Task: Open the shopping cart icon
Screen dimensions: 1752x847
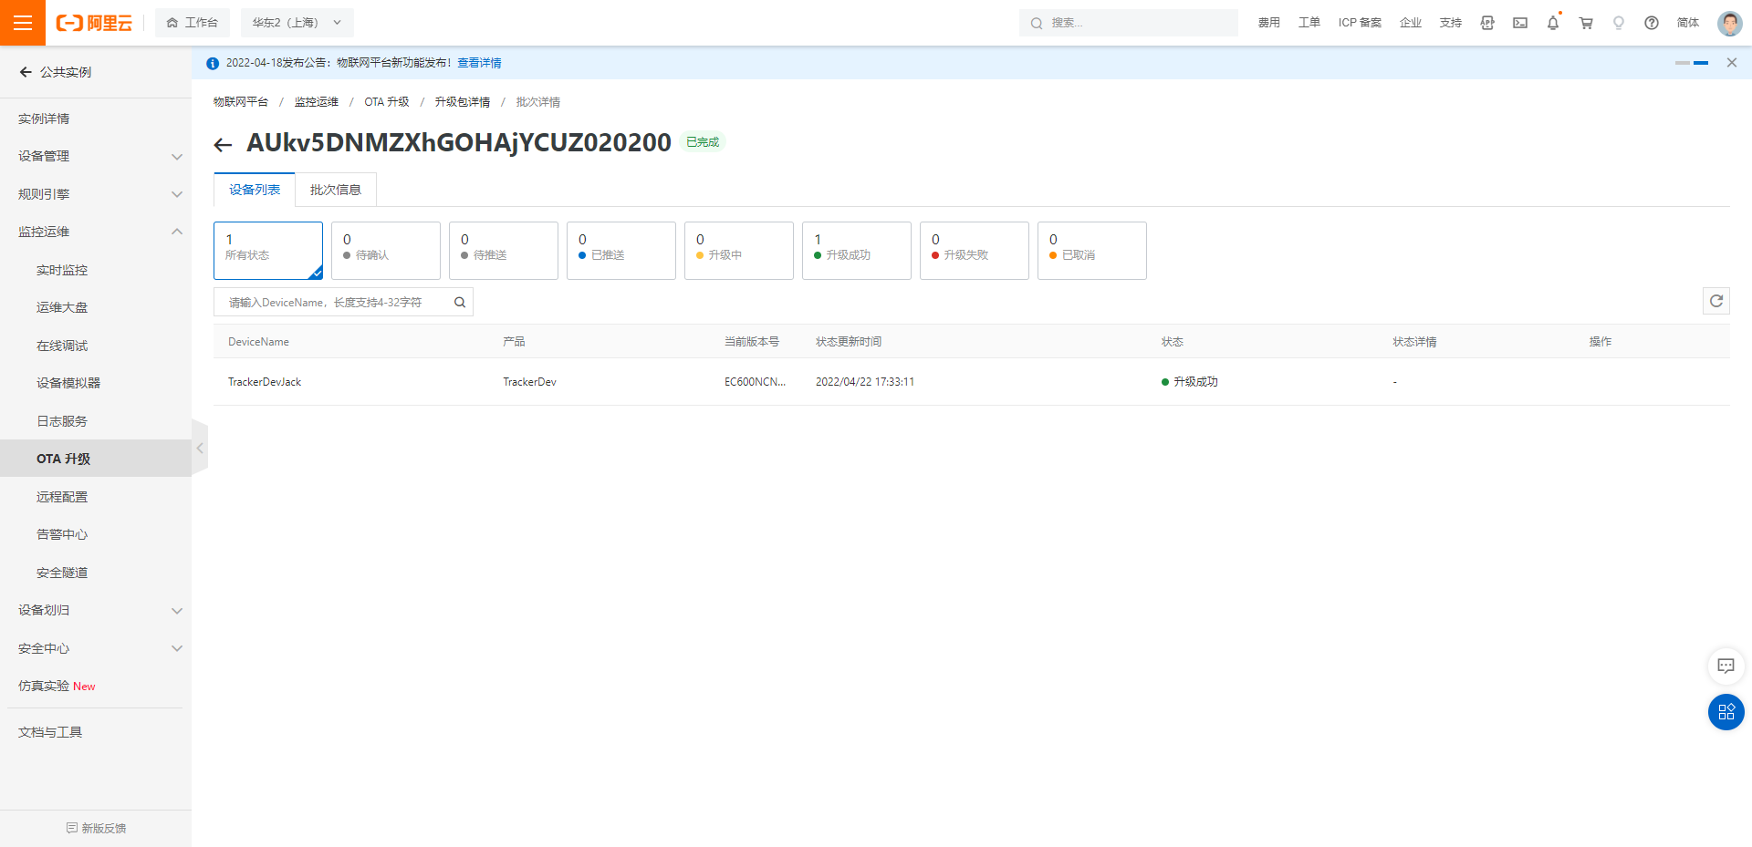Action: [x=1586, y=23]
